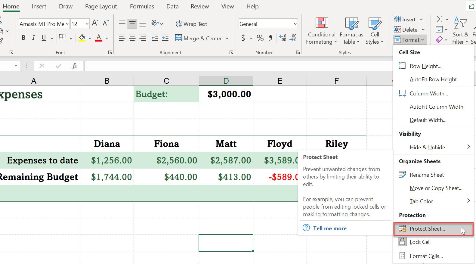
Task: Open Format as Table gallery
Action: [351, 31]
